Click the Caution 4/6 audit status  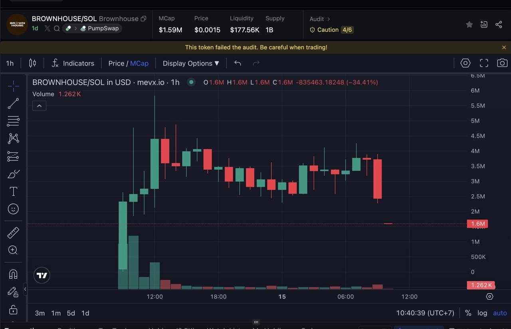(x=331, y=30)
